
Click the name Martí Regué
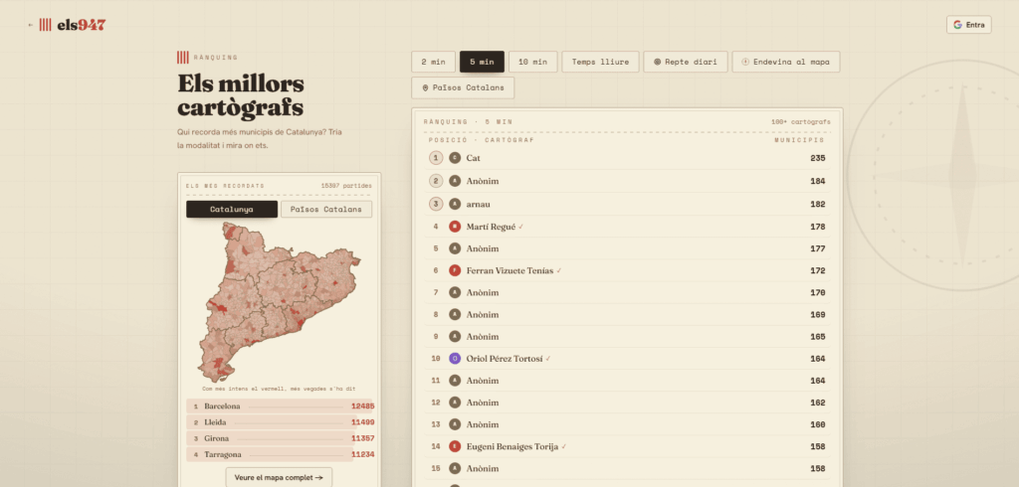click(x=491, y=227)
